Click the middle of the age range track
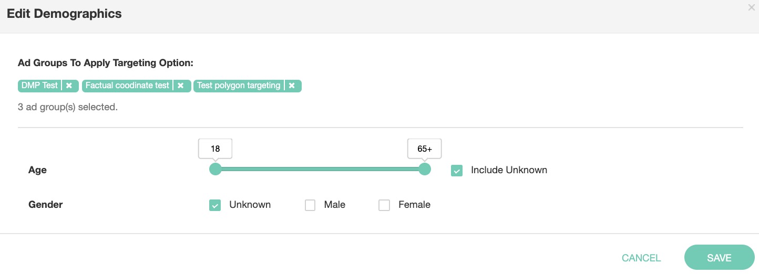 click(320, 169)
